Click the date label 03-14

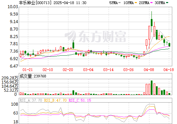tap(108, 70)
